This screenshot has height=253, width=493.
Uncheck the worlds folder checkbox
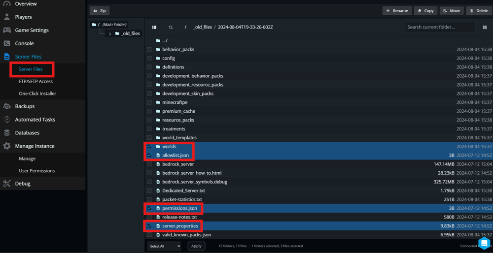[149, 147]
